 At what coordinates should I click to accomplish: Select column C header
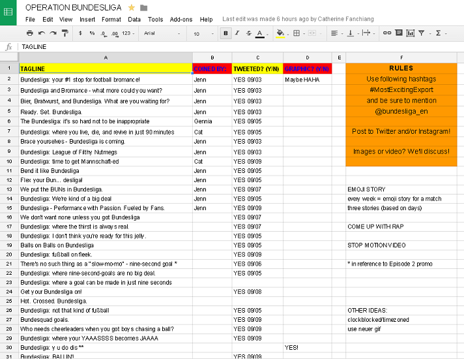tap(258, 58)
